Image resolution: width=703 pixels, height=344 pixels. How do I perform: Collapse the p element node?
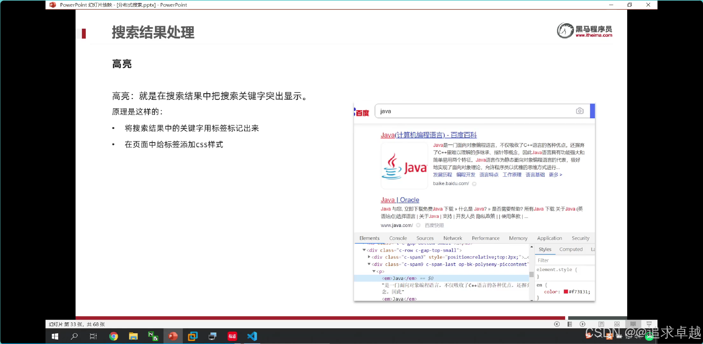(x=374, y=271)
